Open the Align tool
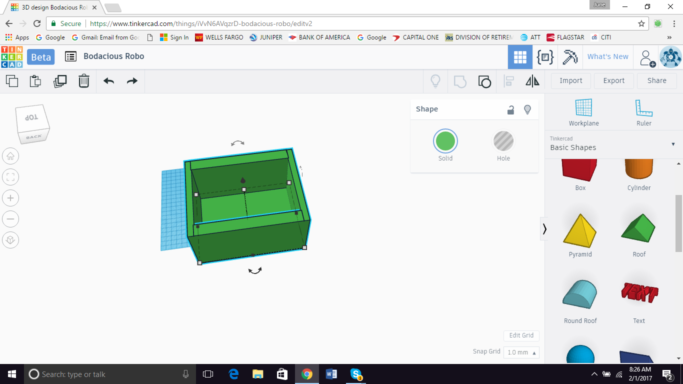The width and height of the screenshot is (683, 384). pos(509,81)
